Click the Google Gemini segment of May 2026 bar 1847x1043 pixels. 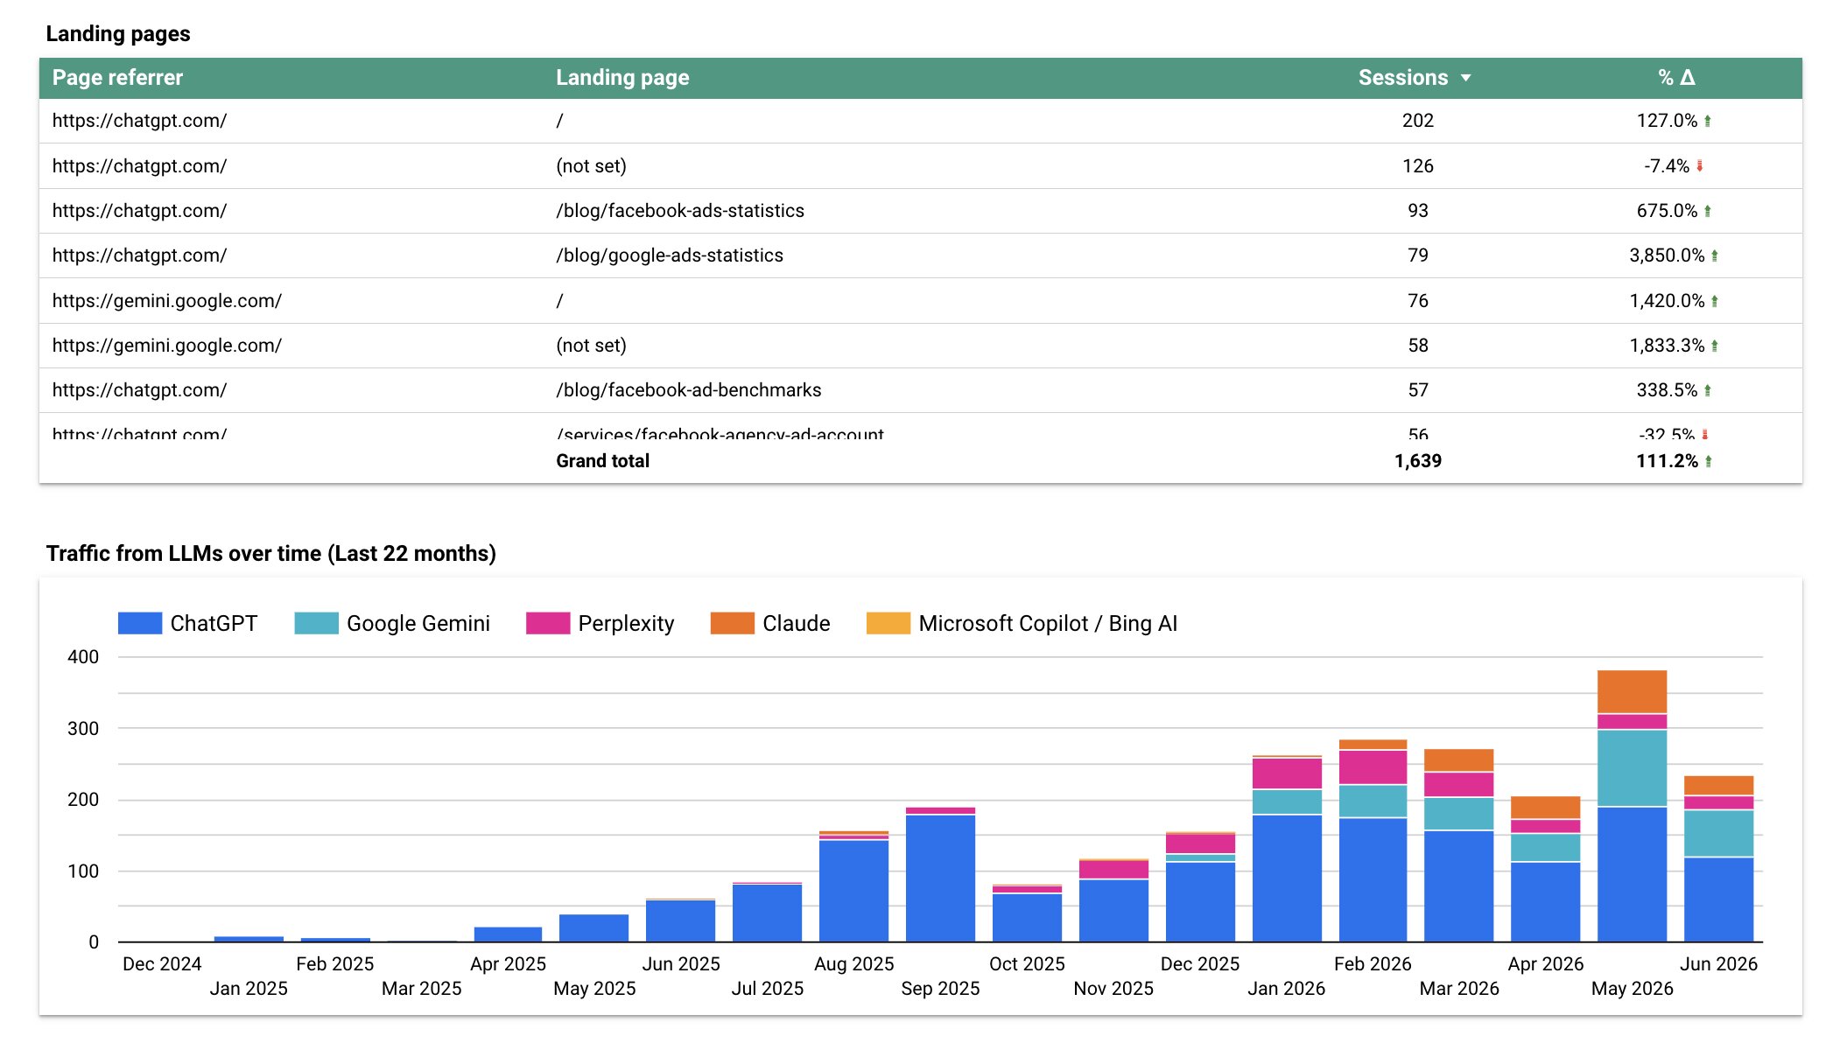click(1632, 768)
